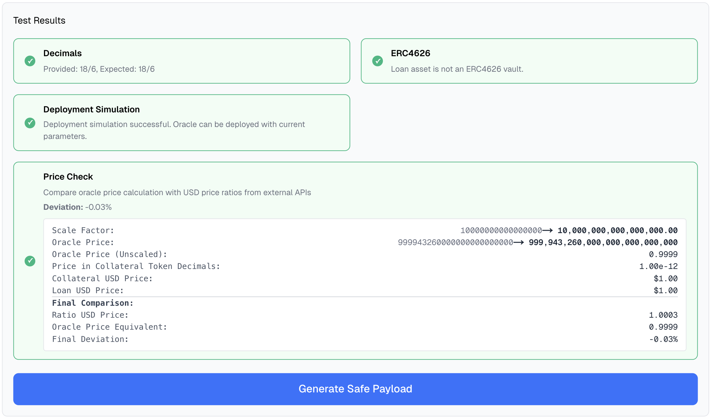Viewport: 712px width, 419px height.
Task: Click the ERC4626 green checkmark icon
Action: tap(378, 61)
